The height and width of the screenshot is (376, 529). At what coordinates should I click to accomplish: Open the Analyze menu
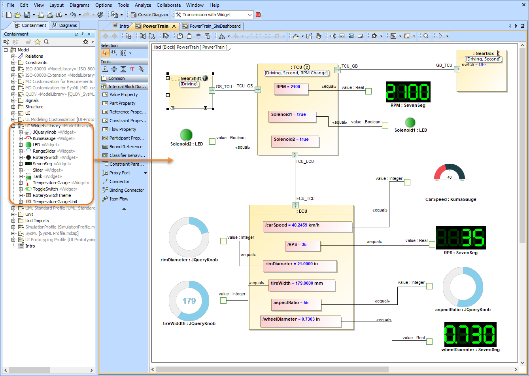point(142,5)
